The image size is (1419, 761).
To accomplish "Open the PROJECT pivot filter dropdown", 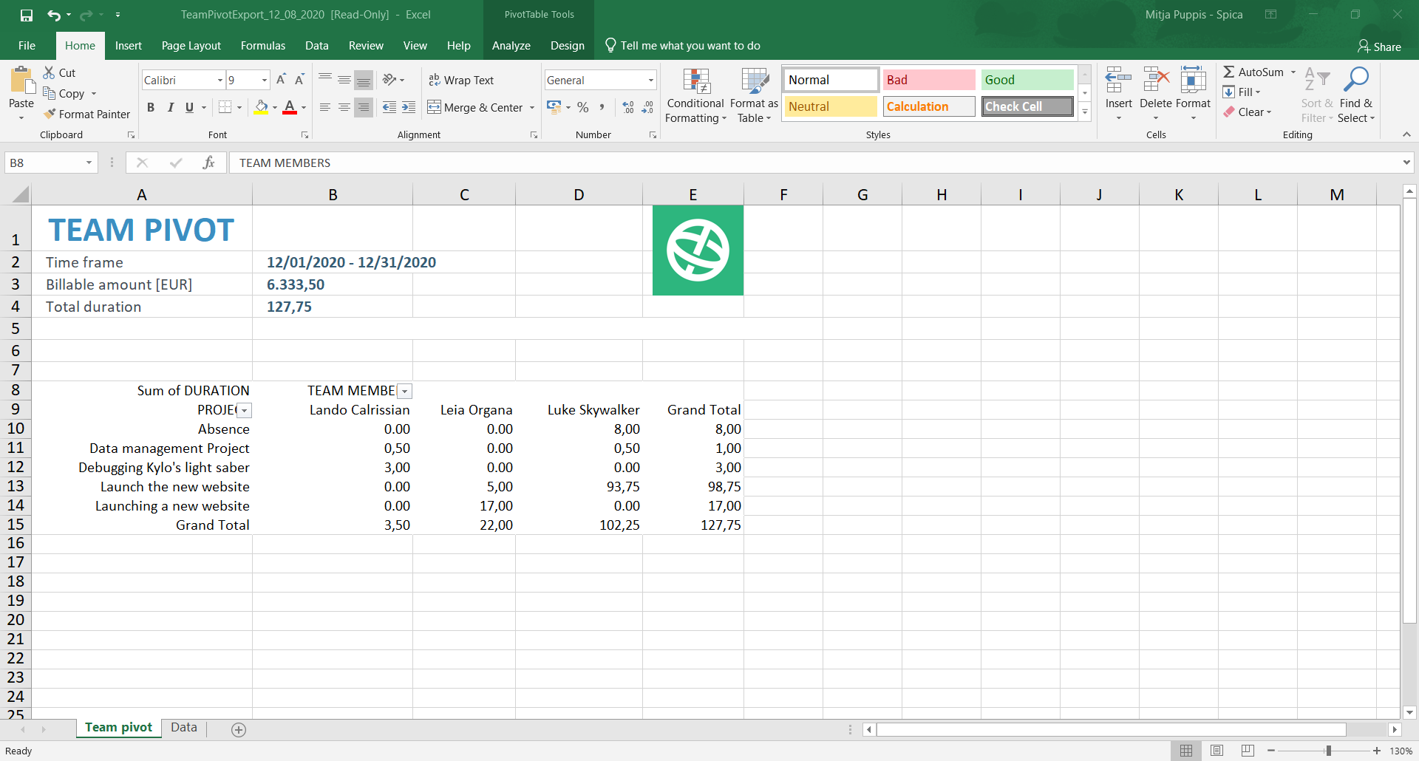I will (245, 411).
